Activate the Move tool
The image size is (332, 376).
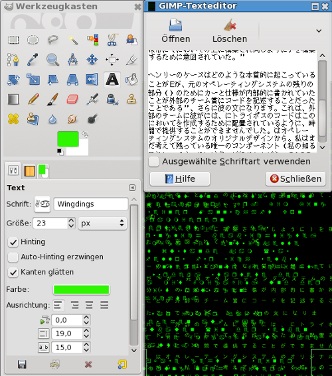click(92, 60)
